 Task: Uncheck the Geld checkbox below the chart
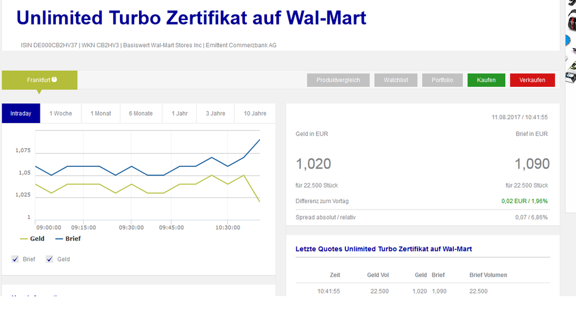point(50,259)
